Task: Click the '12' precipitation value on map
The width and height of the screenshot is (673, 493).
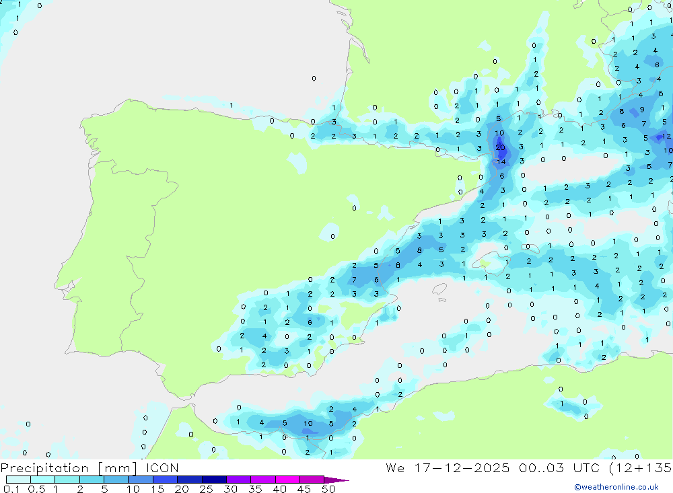Action: pyautogui.click(x=666, y=137)
